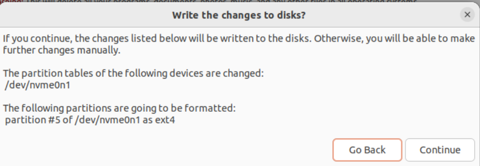Click Go Back to make changes
The width and height of the screenshot is (480, 166).
[x=367, y=150]
